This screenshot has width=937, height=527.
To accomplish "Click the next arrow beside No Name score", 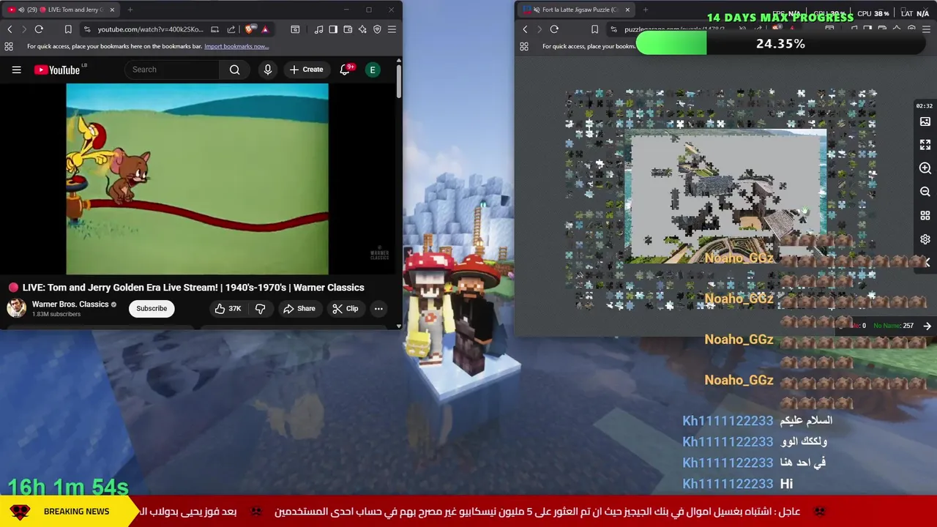I will (927, 326).
